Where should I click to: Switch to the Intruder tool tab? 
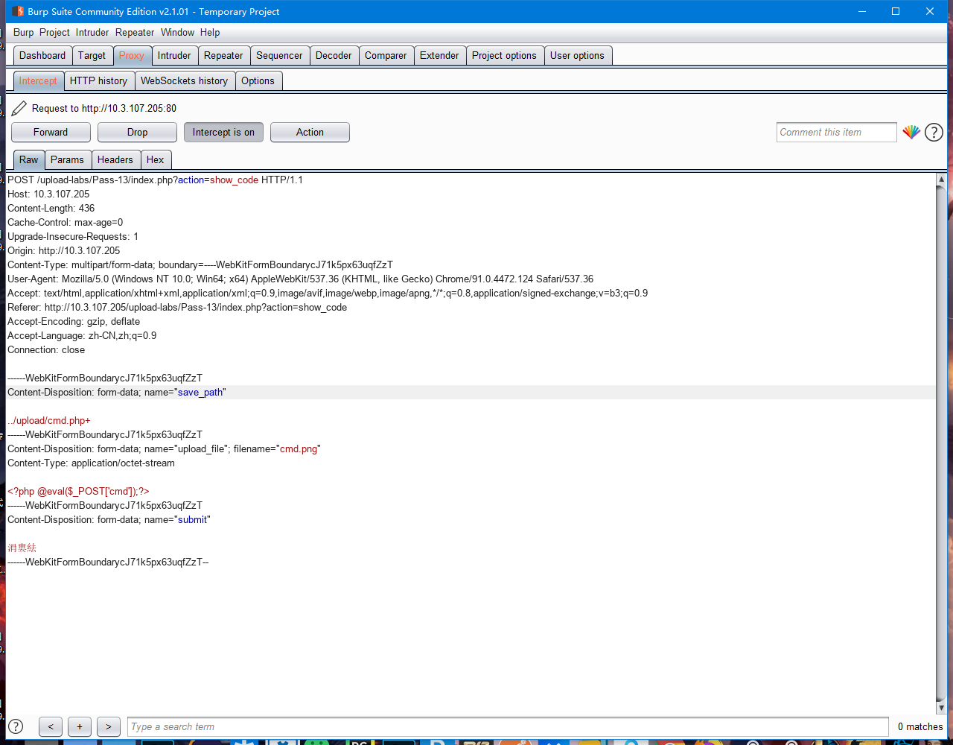coord(174,55)
